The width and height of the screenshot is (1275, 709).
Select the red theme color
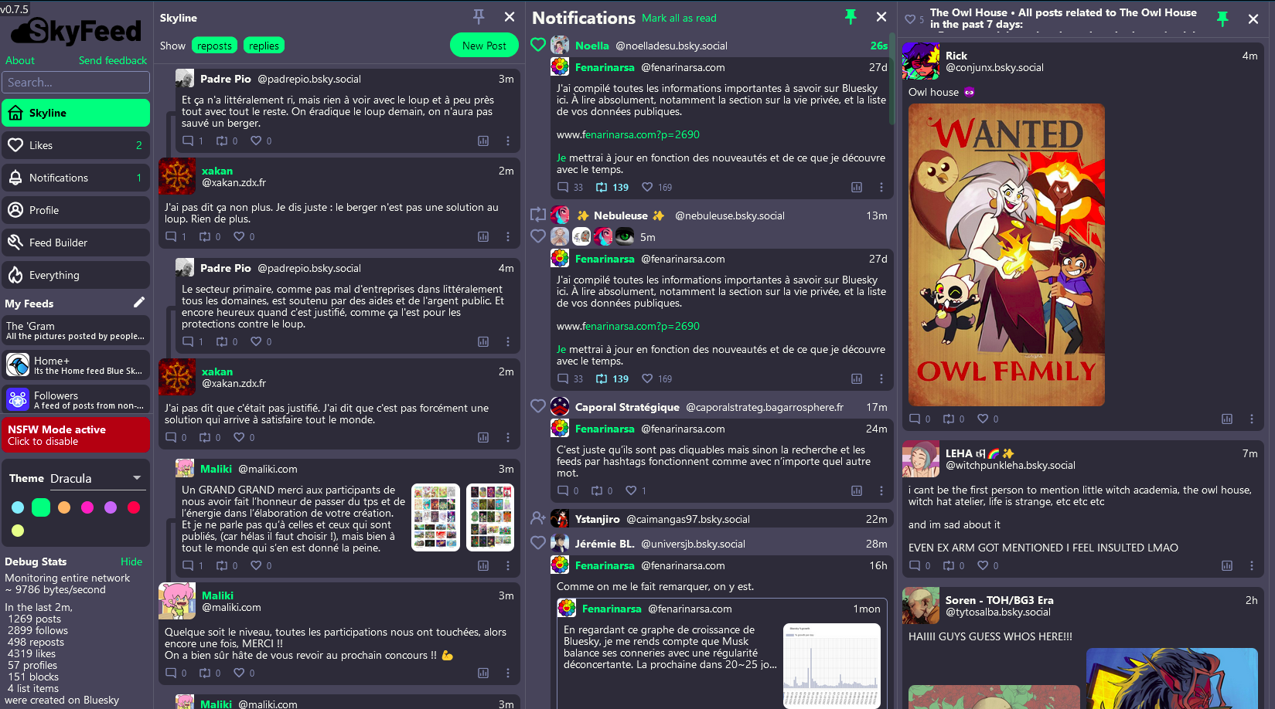click(134, 507)
